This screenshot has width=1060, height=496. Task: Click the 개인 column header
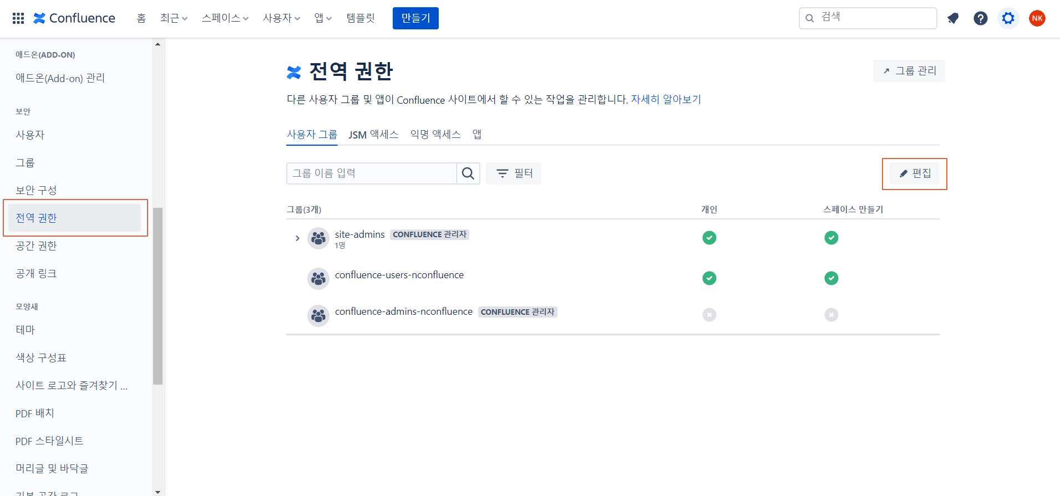tap(709, 209)
